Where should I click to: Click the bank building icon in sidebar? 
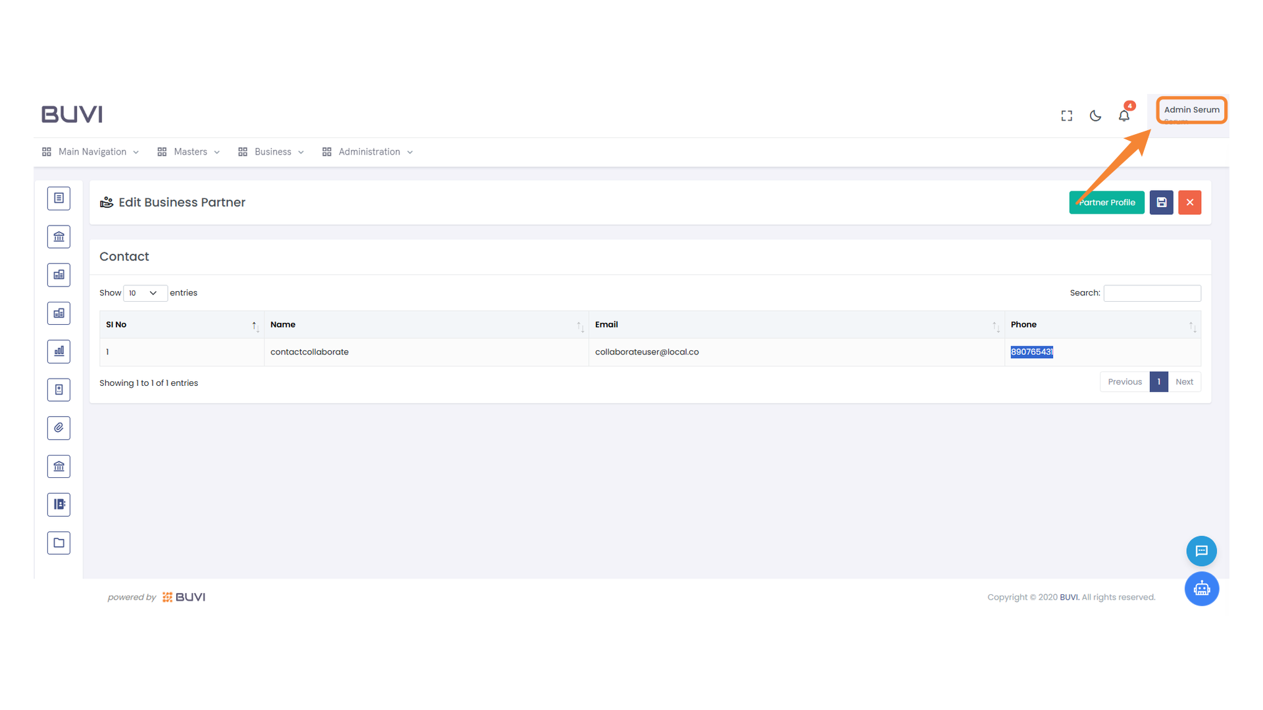click(x=59, y=236)
